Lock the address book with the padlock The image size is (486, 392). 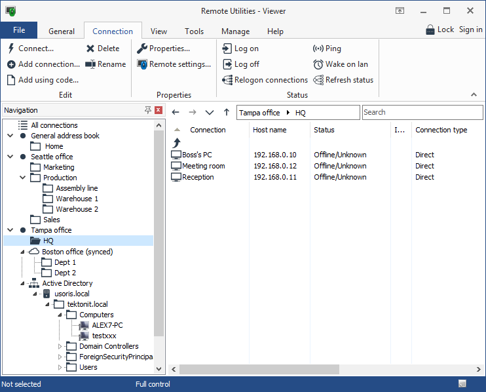click(430, 29)
